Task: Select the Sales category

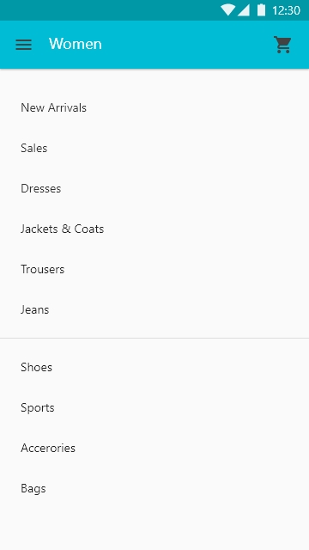Action: pyautogui.click(x=154, y=148)
